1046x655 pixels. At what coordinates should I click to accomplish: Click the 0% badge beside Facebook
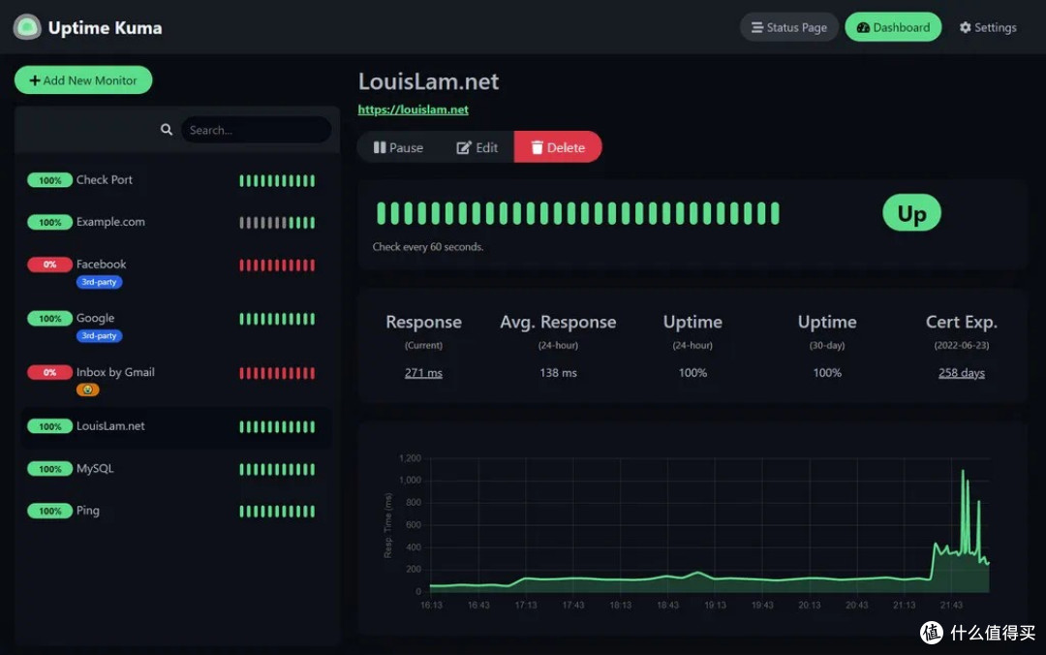tap(49, 265)
